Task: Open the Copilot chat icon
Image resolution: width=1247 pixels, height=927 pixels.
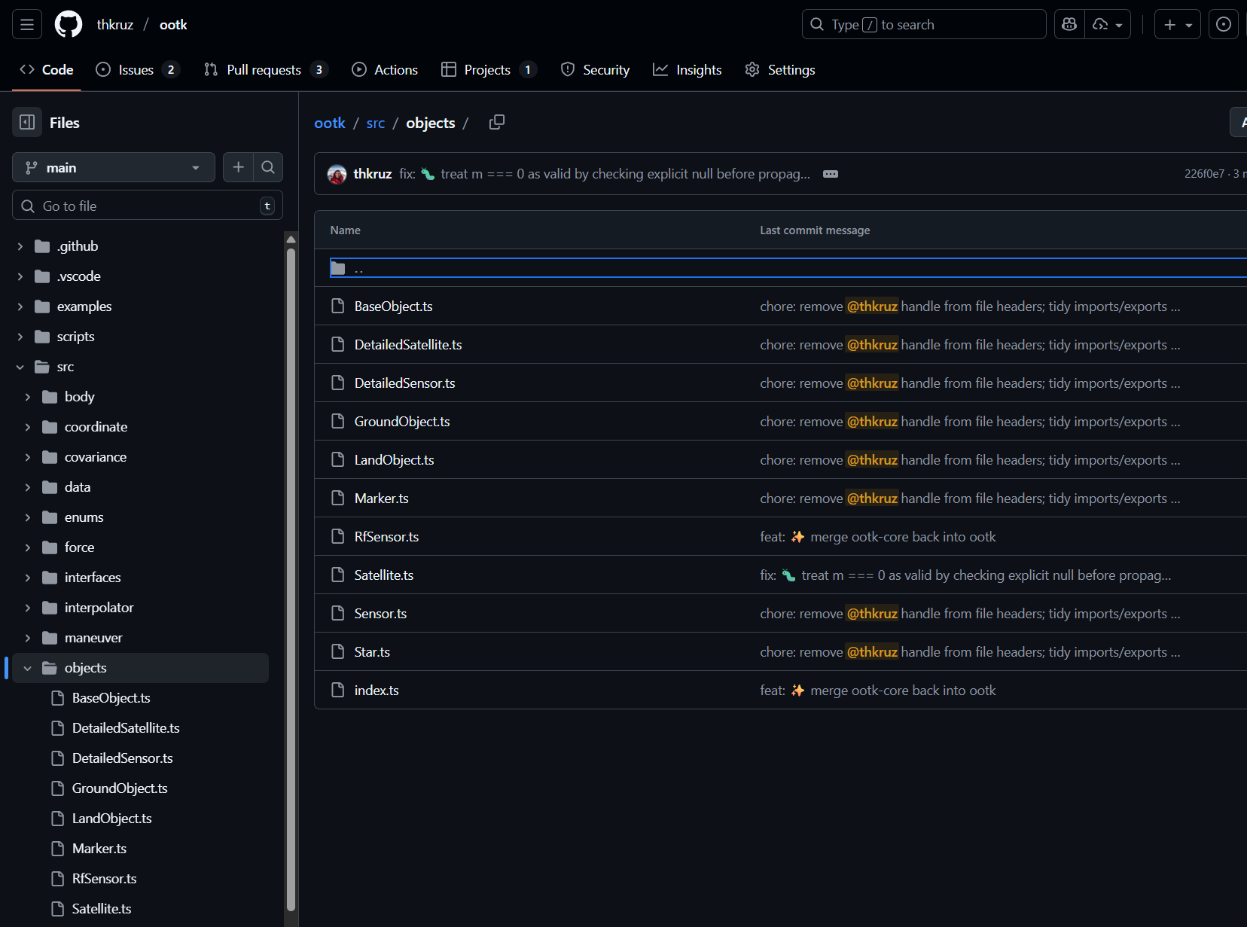Action: [x=1069, y=25]
